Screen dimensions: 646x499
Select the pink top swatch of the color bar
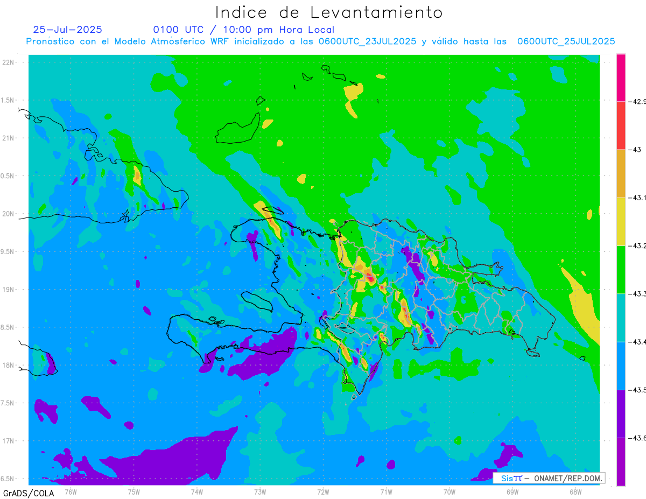pos(621,78)
